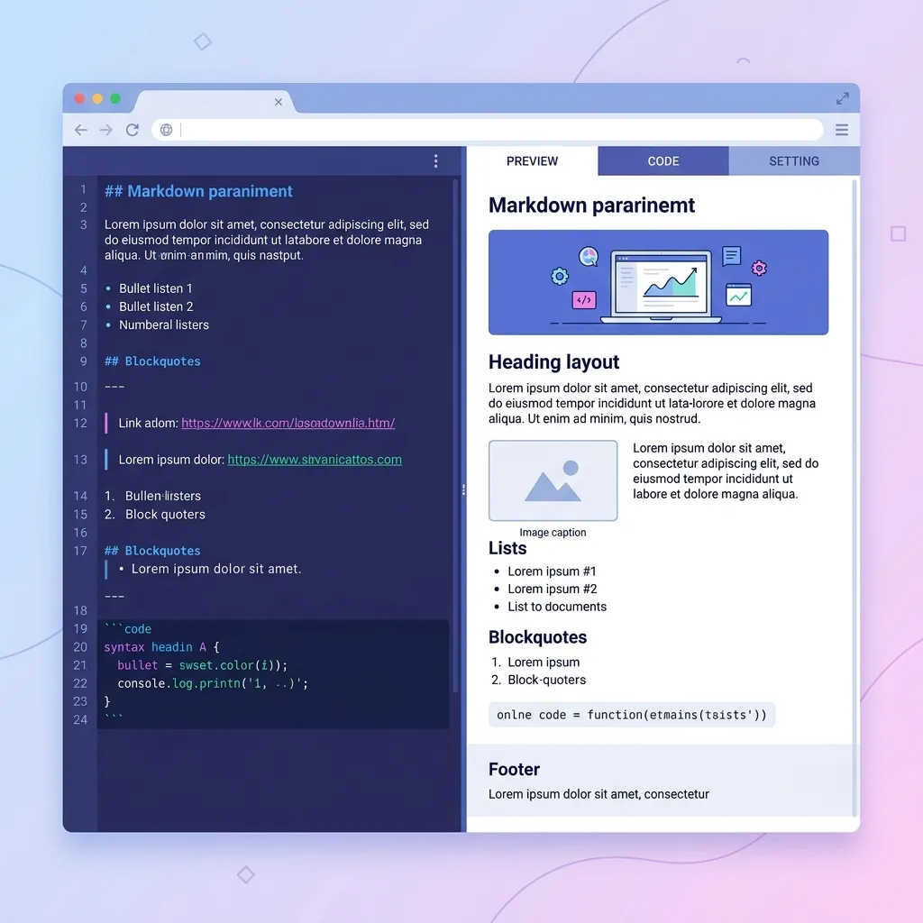
Task: Click the address bar input field
Action: (x=488, y=130)
